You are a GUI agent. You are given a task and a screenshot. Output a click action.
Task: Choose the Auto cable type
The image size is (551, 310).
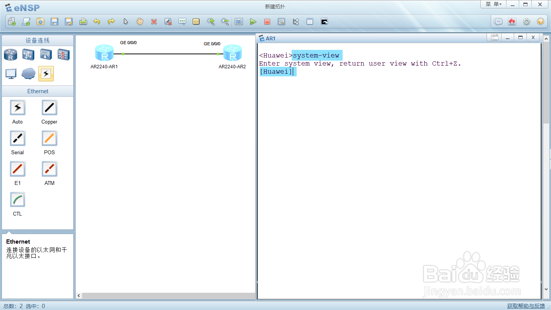pyautogui.click(x=17, y=108)
